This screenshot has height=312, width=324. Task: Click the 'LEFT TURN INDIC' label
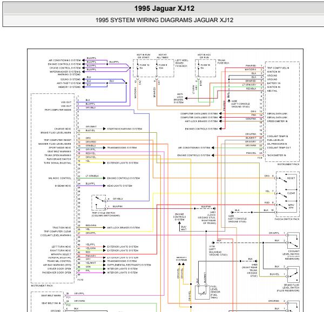(x=61, y=247)
